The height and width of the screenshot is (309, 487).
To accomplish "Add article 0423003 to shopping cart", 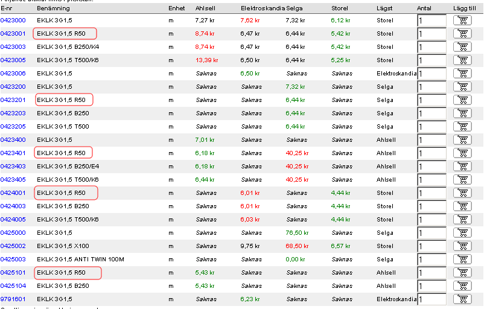I will (x=462, y=47).
